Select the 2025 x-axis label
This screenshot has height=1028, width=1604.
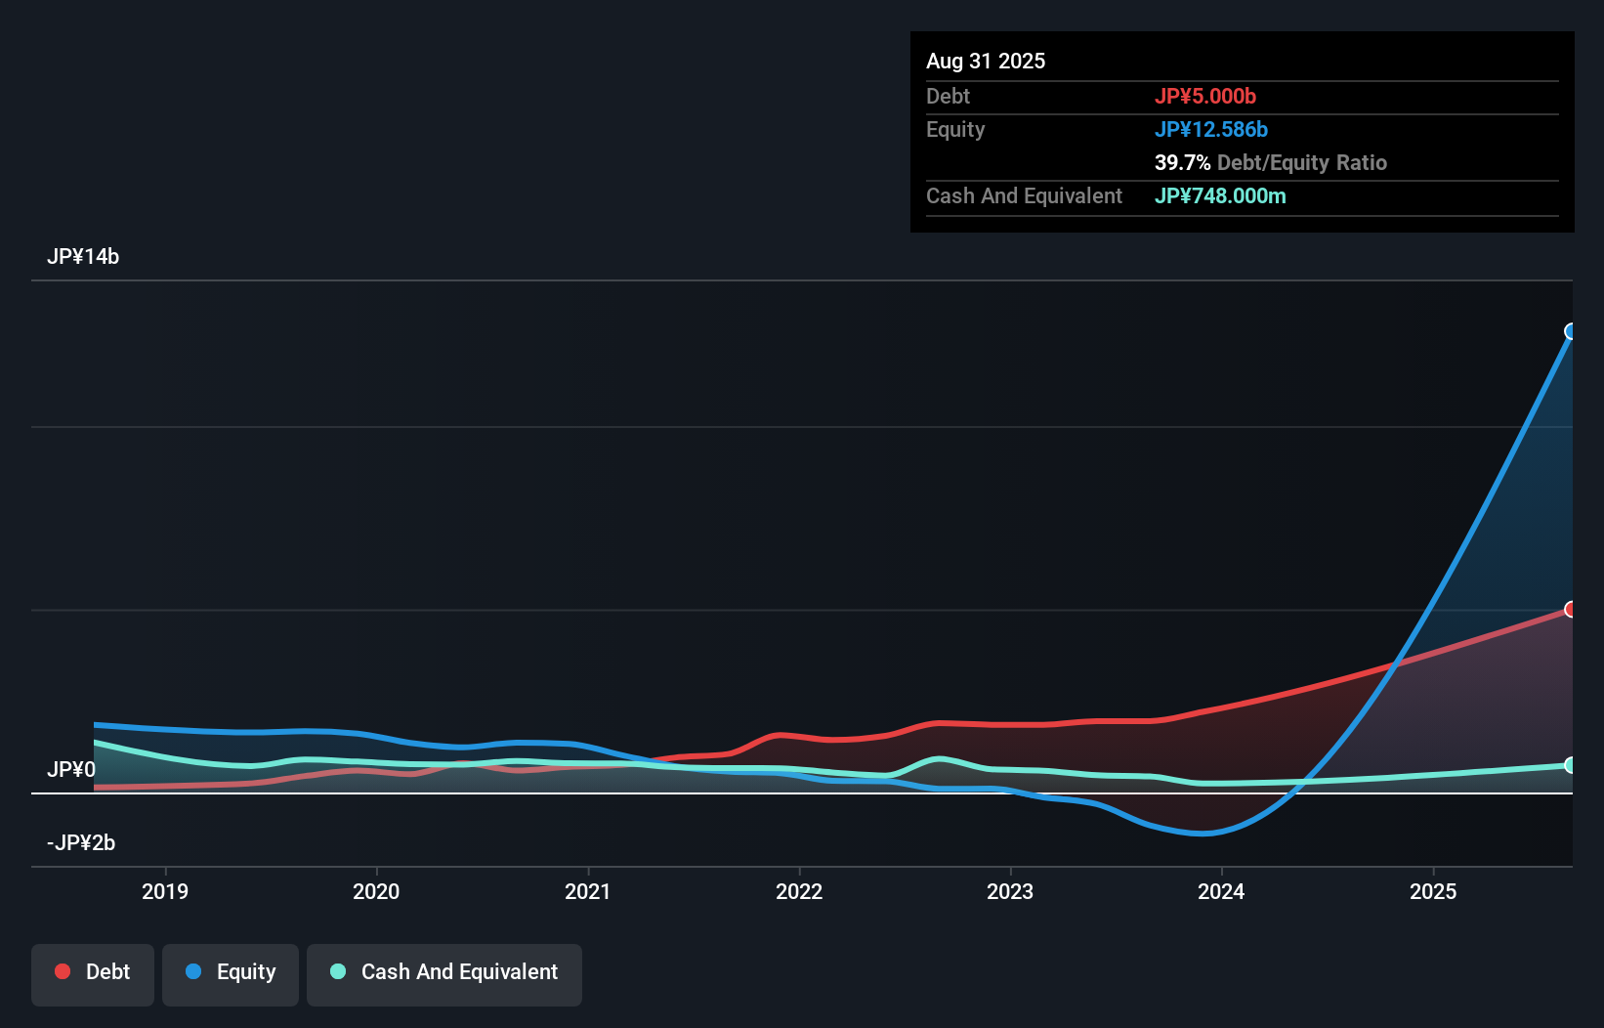click(x=1433, y=891)
